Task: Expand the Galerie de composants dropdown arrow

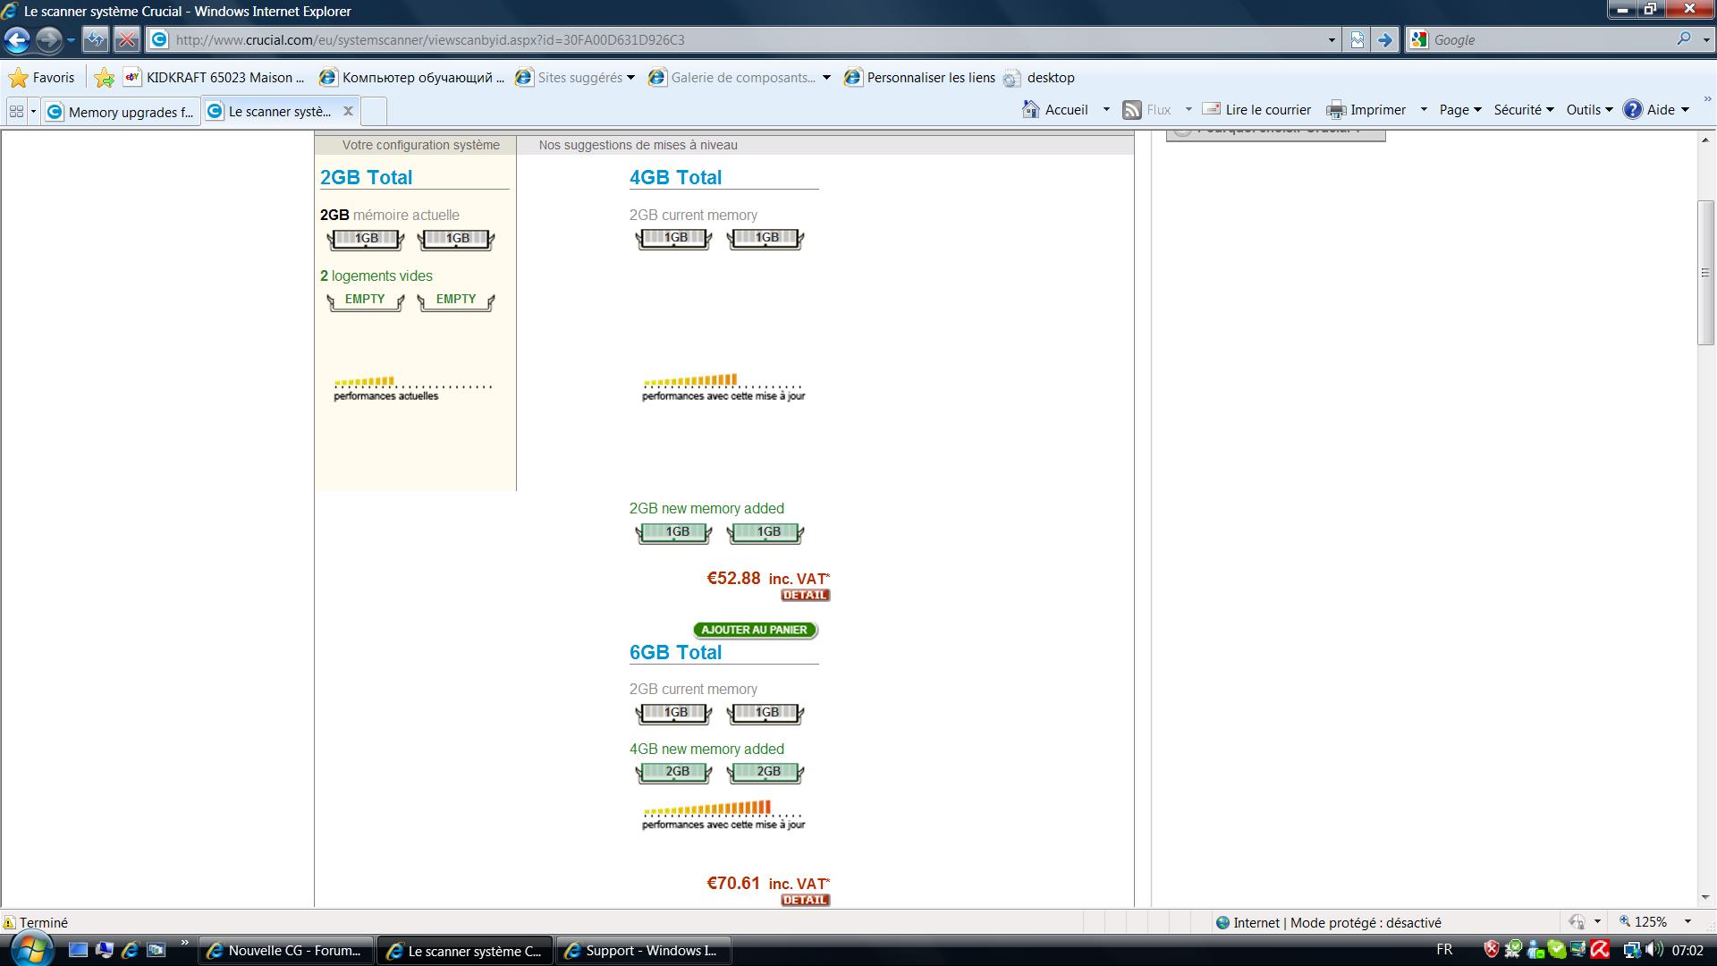Action: [x=826, y=78]
